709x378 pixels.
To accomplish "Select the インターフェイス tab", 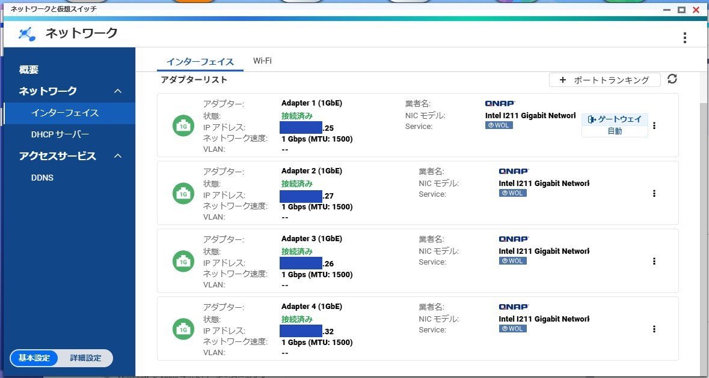I will coord(201,61).
